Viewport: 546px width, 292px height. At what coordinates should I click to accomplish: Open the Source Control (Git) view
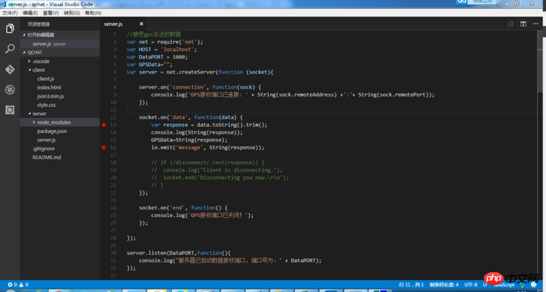pyautogui.click(x=10, y=69)
